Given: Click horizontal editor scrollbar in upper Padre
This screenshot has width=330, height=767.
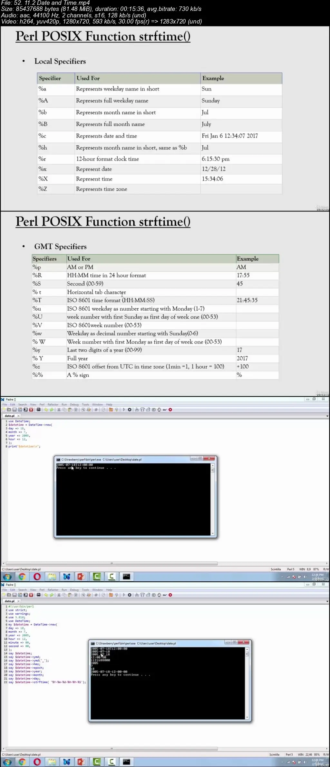Looking at the screenshot, I should (112, 563).
